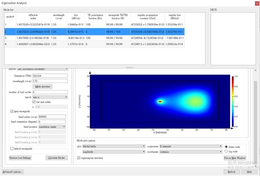Image resolution: width=260 pixels, height=176 pixels.
Task: Disable superimpose structure checkbox
Action: [79, 158]
